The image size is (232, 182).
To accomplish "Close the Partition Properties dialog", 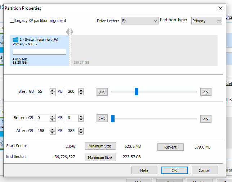I will click(220, 8).
